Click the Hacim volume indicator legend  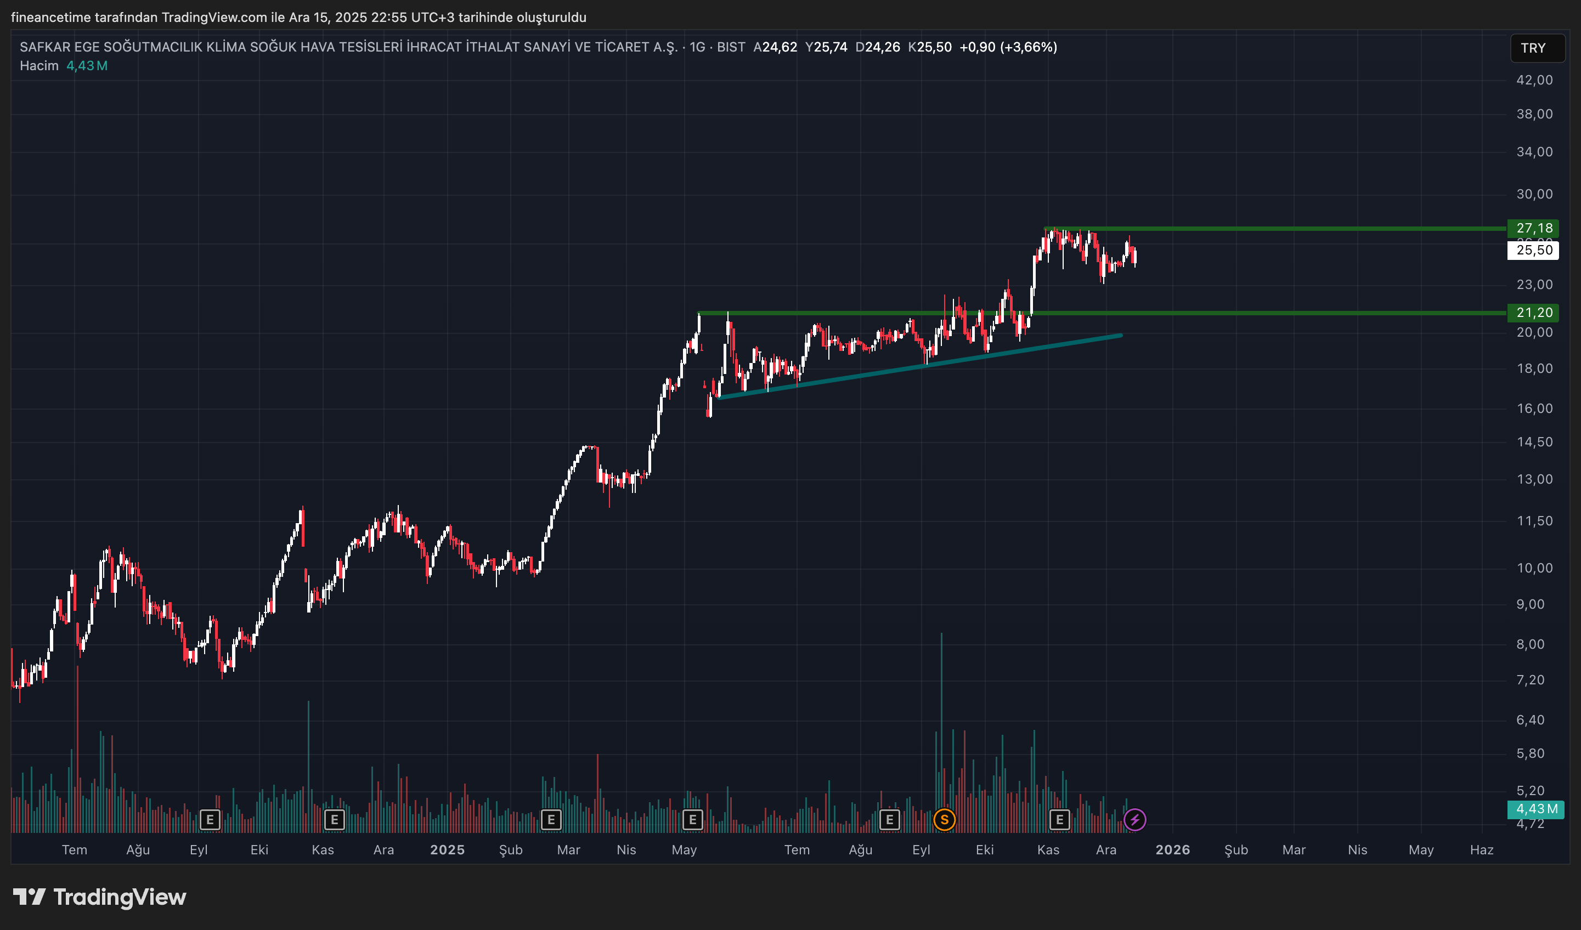point(39,66)
